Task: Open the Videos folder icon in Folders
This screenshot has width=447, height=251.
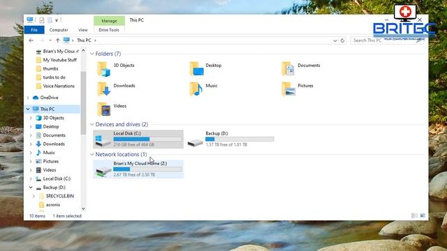Action: click(103, 109)
